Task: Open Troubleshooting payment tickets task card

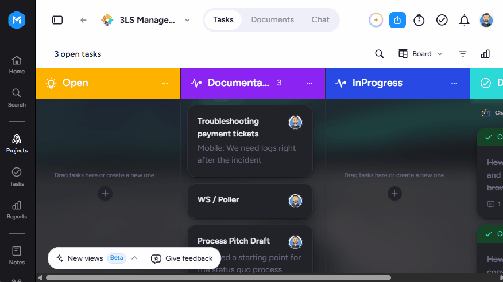Action: point(250,141)
